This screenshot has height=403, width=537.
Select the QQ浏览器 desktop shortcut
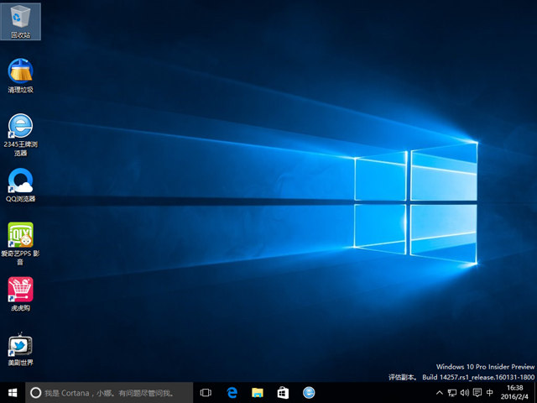point(20,183)
